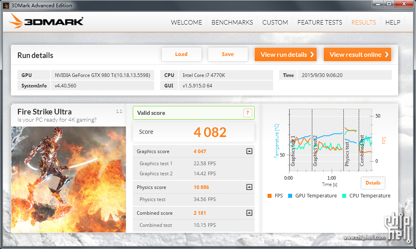This screenshot has height=249, width=416.
Task: Collapse the Physics score section
Action: pyautogui.click(x=249, y=187)
